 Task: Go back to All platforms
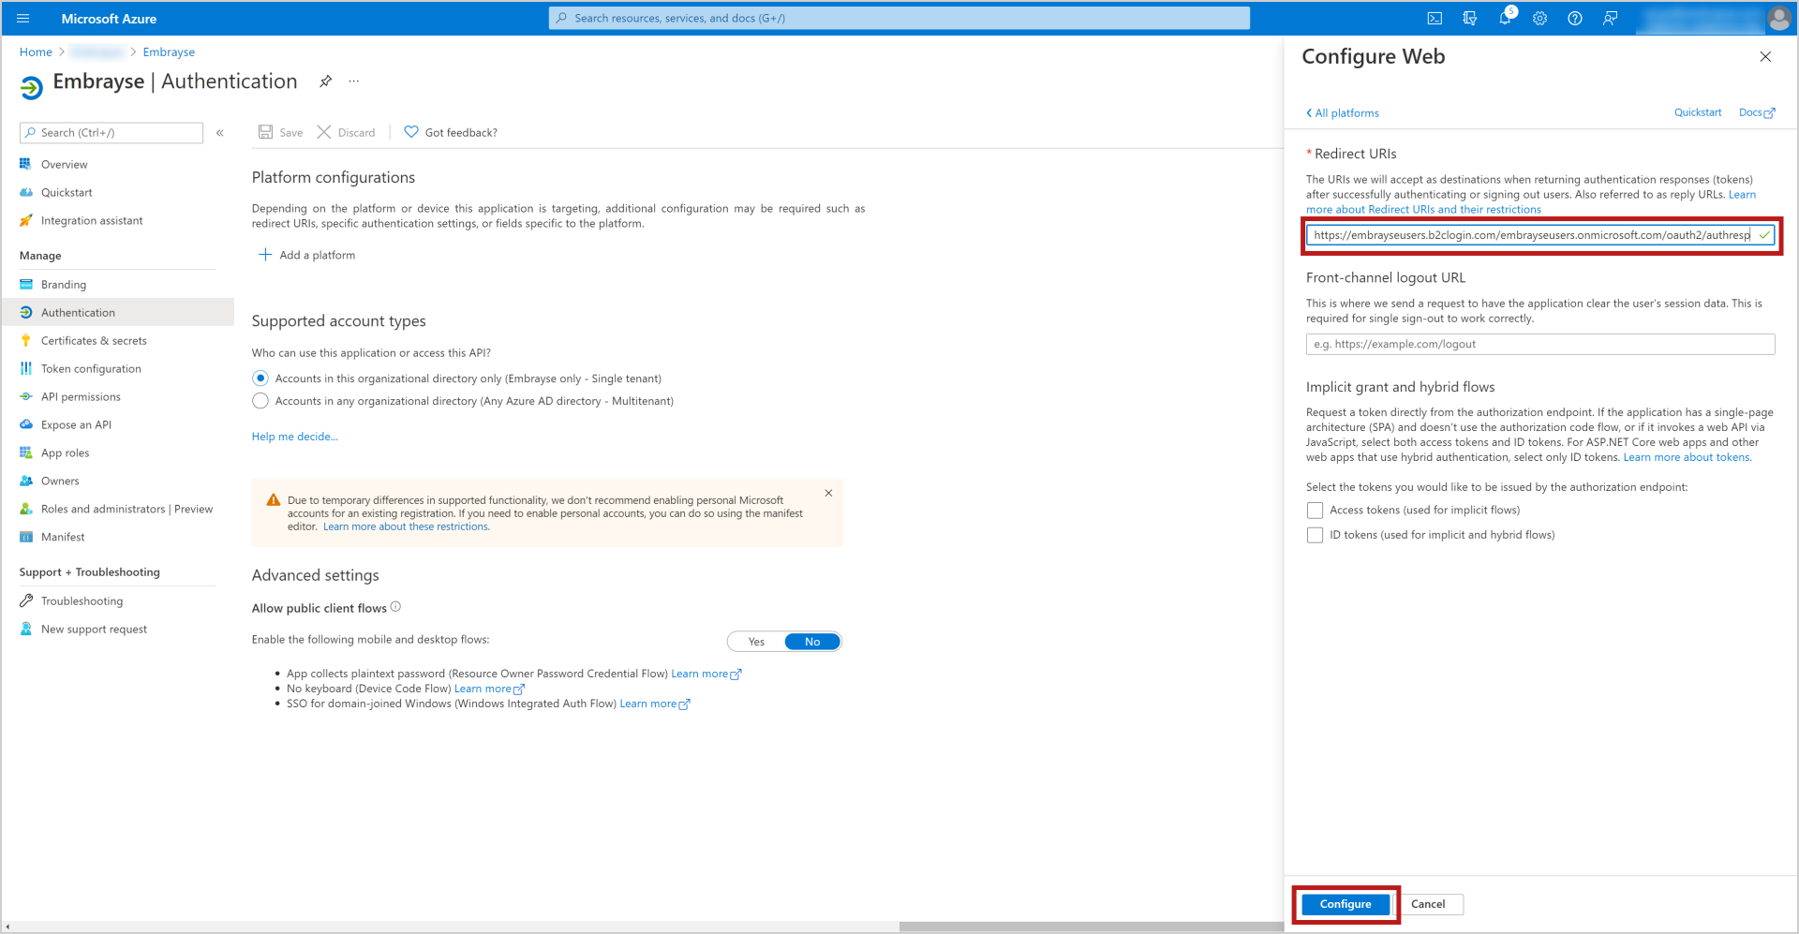1343,113
